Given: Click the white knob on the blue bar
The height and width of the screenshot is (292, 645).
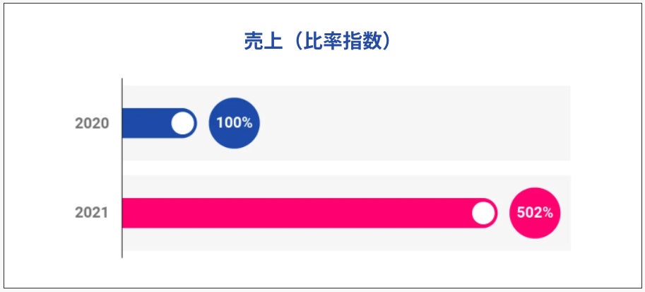Looking at the screenshot, I should [x=183, y=123].
